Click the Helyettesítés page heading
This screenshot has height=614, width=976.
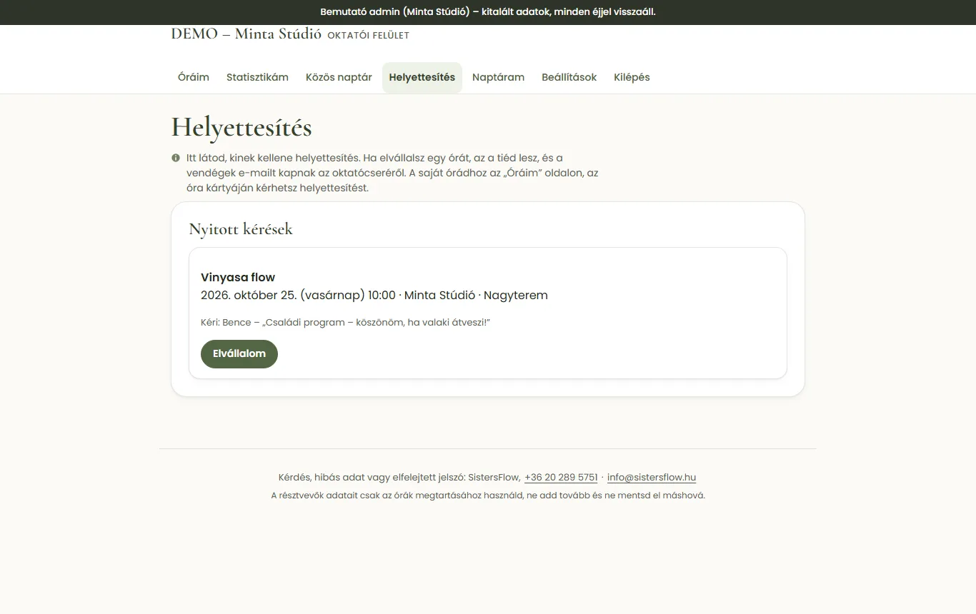tap(241, 128)
